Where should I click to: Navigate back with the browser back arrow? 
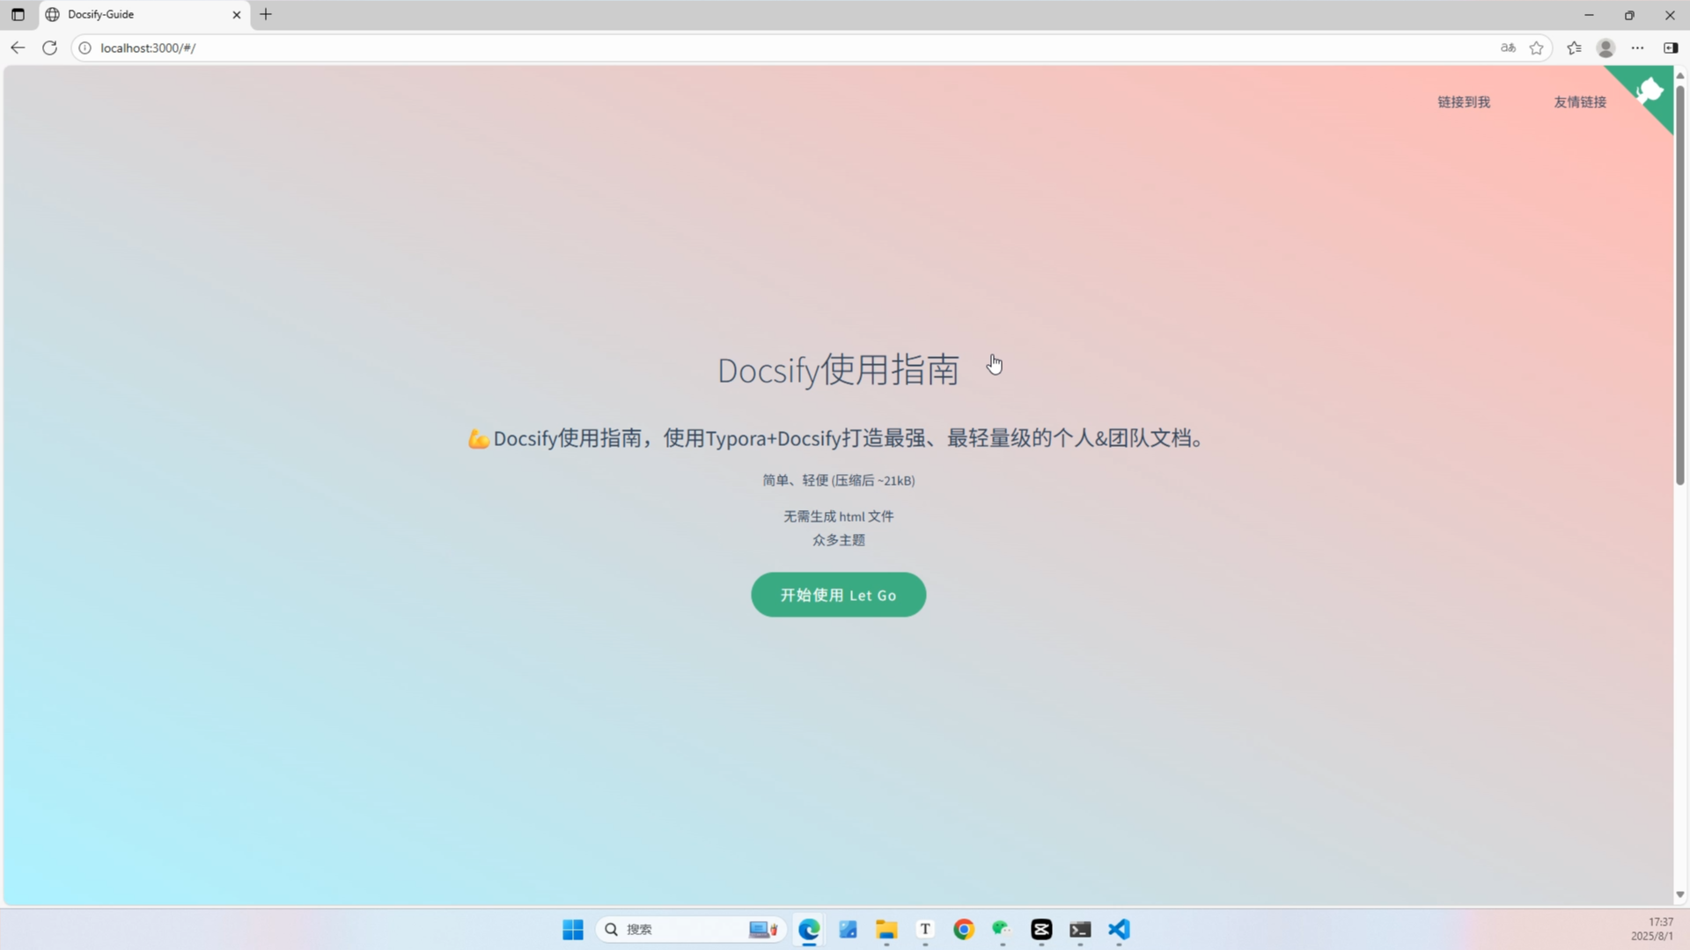tap(18, 48)
